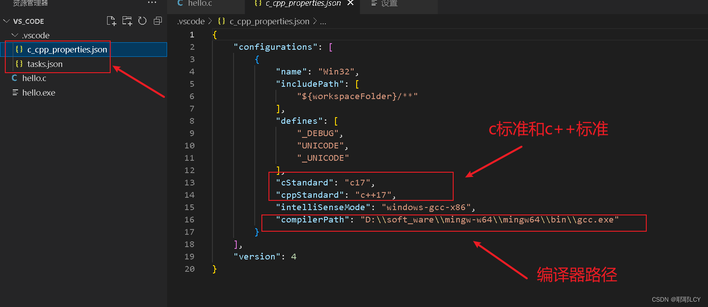Click the New Folder icon in explorer
Viewport: 708px width, 307px height.
coord(127,21)
